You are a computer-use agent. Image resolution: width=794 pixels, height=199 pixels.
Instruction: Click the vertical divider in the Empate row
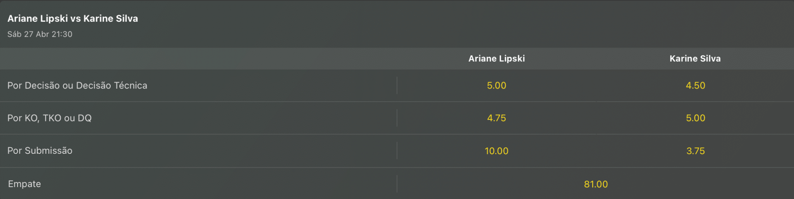coord(397,184)
